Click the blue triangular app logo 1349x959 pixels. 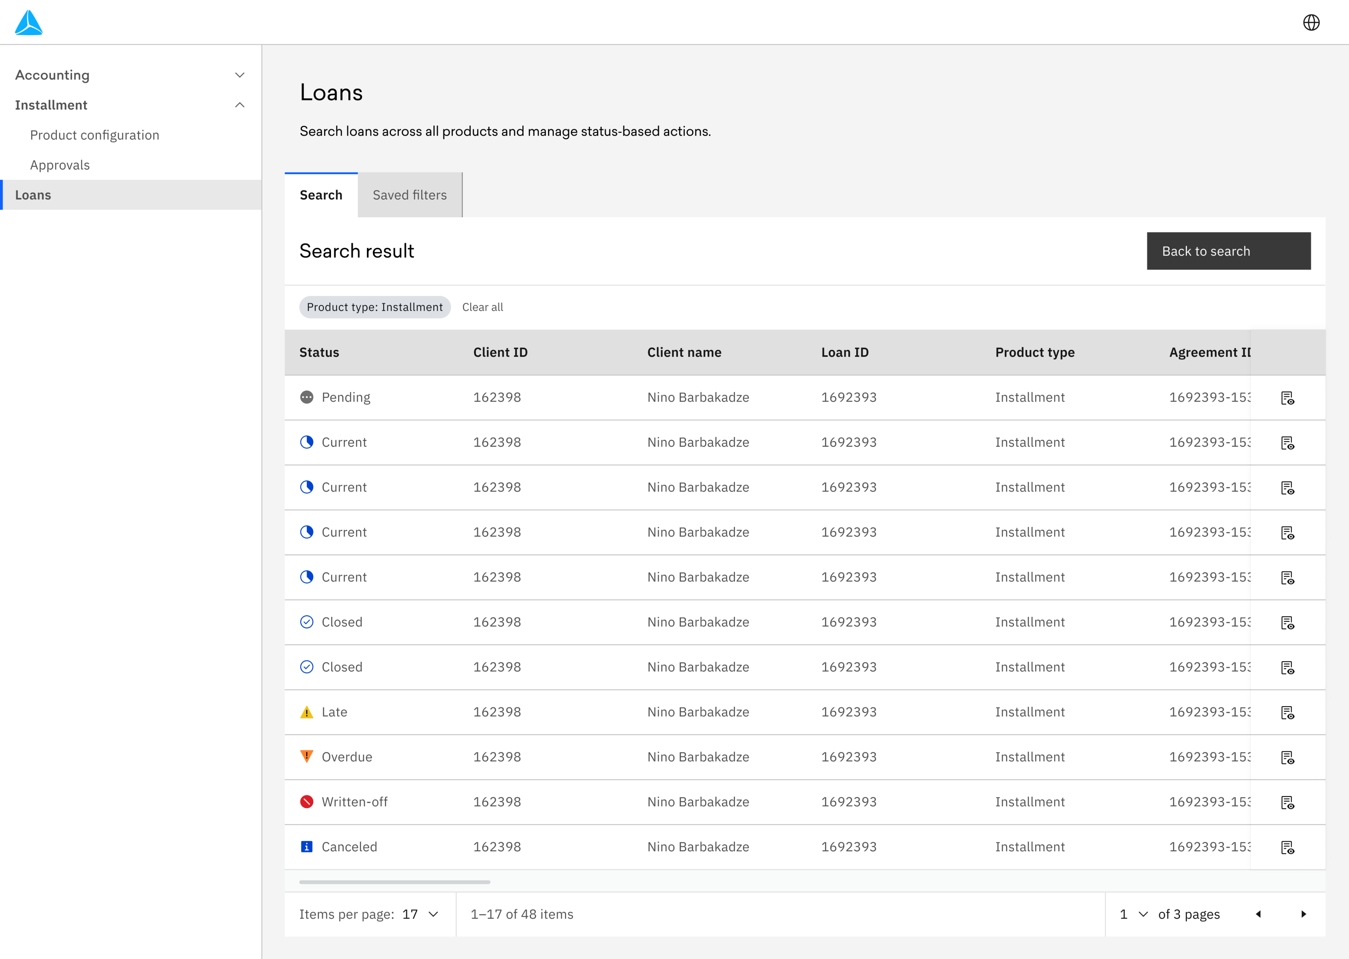pos(28,22)
